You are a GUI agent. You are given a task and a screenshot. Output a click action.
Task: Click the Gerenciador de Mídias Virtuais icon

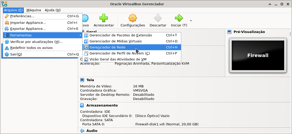tap(86, 41)
